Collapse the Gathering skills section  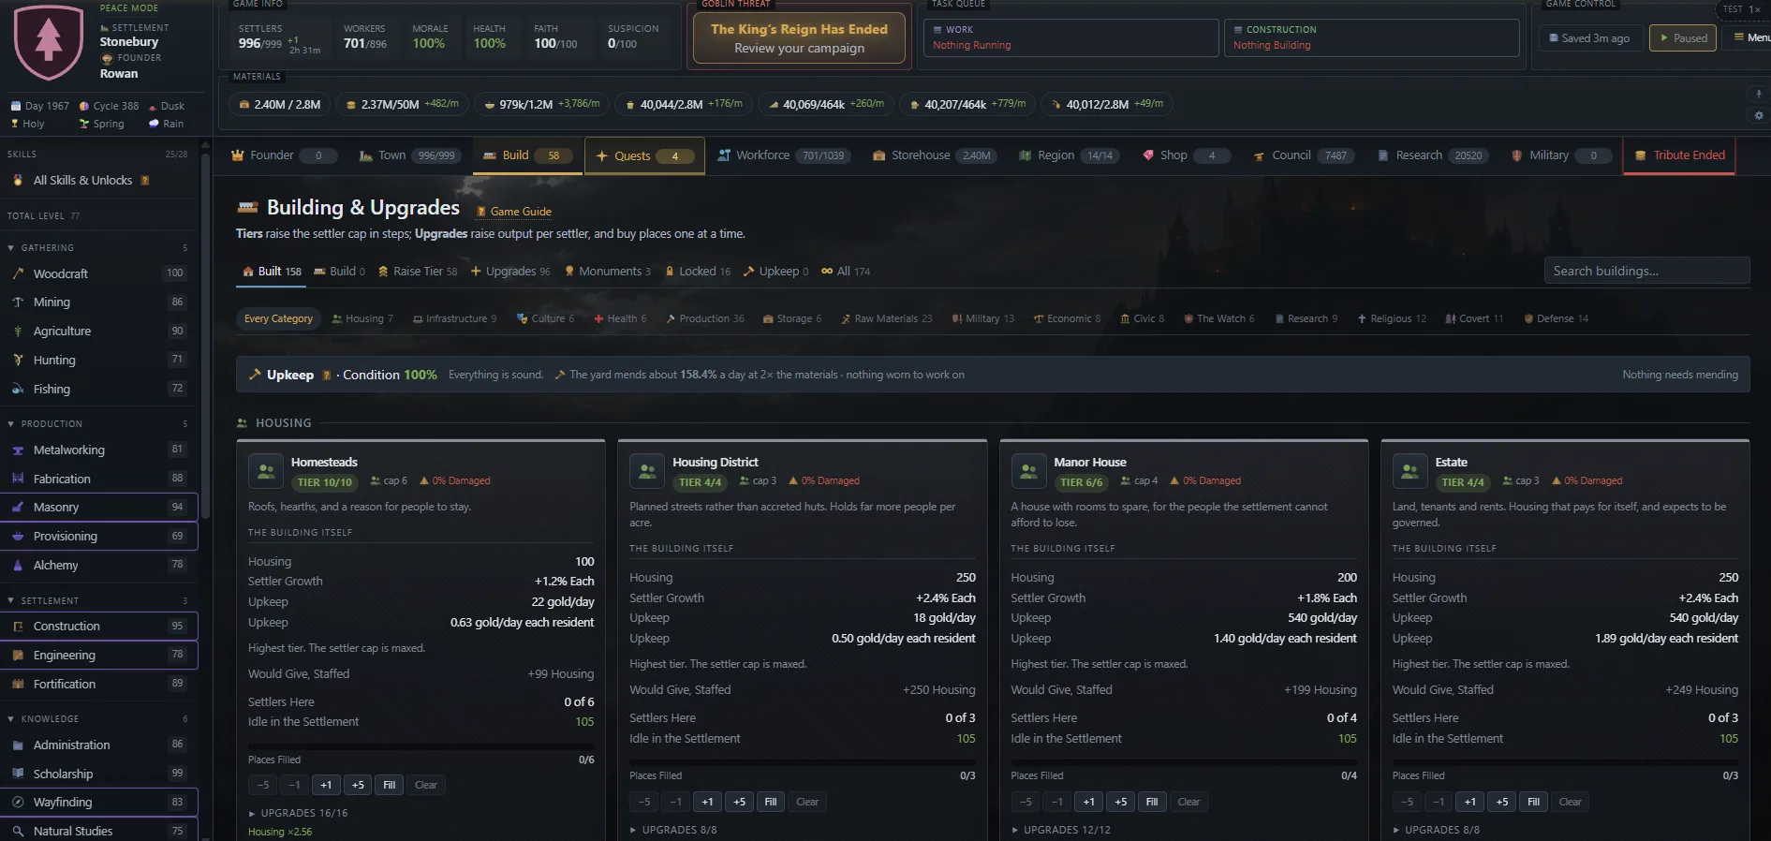(x=97, y=248)
